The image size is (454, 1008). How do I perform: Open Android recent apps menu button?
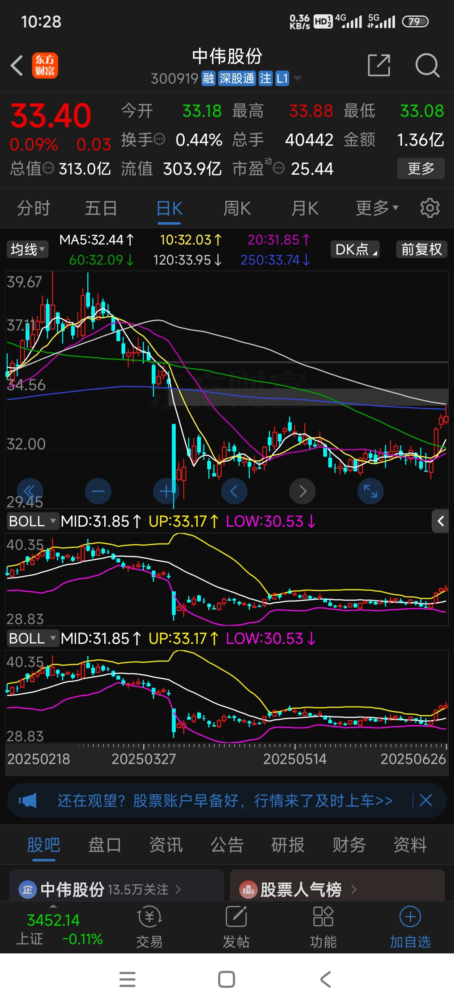click(127, 979)
